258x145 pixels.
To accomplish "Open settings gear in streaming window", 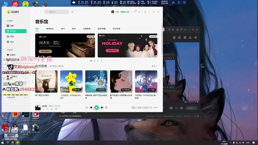I will (x=182, y=108).
